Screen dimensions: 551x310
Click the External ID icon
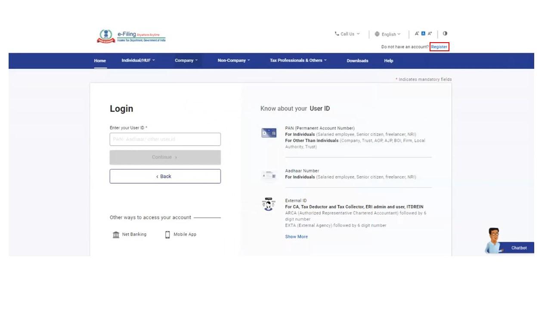pos(269,203)
